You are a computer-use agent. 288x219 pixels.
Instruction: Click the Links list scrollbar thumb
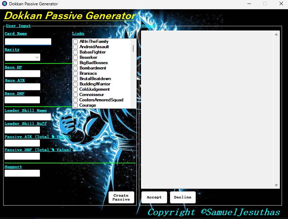point(133,49)
